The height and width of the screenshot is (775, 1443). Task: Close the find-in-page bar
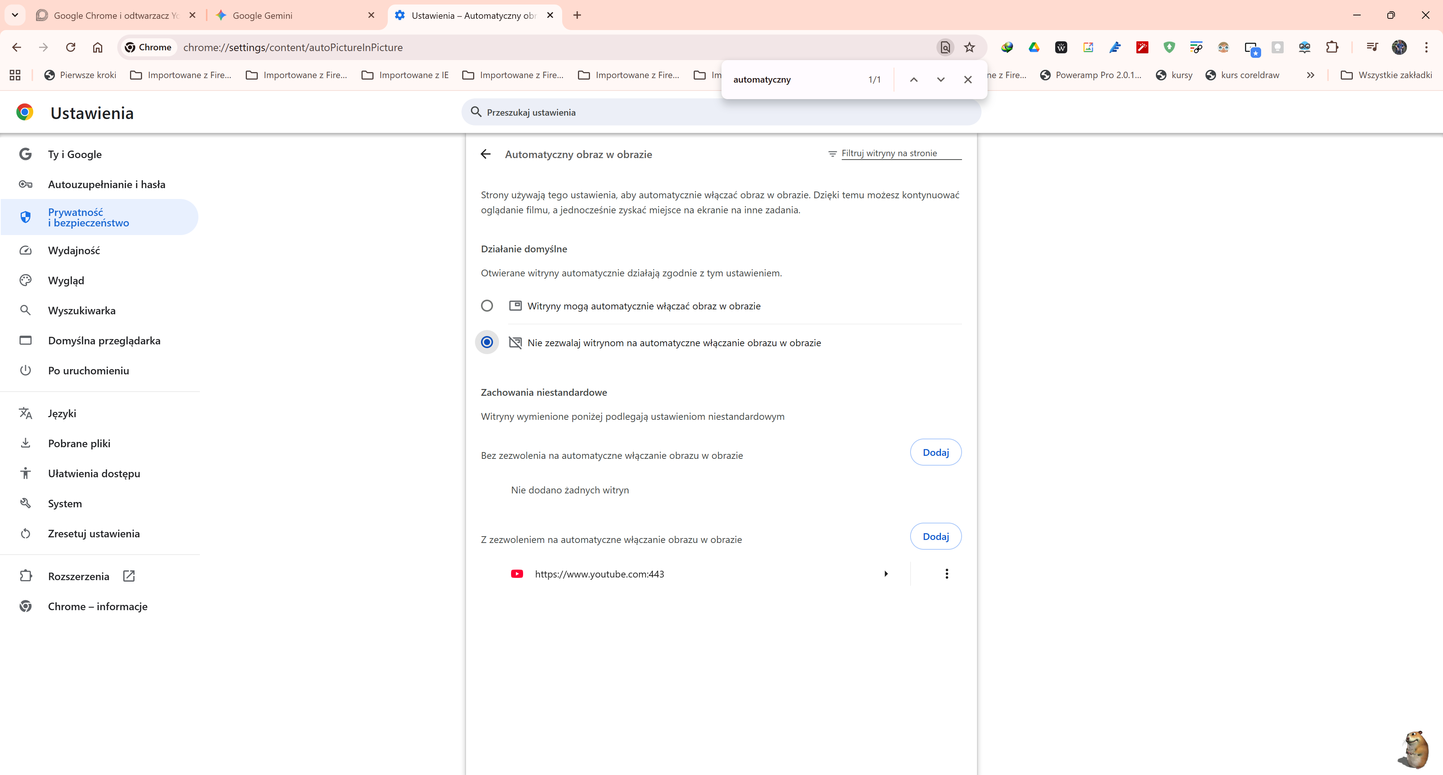click(x=967, y=80)
